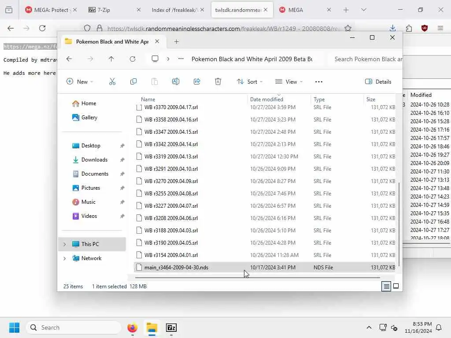
Task: Click the Delete trash icon in Explorer toolbar
Action: point(218,81)
